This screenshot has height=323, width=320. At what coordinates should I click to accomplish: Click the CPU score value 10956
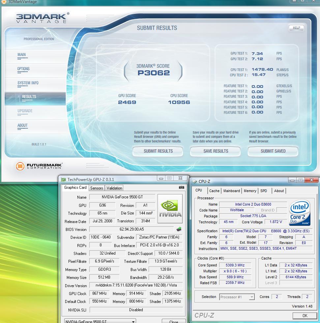(x=179, y=102)
